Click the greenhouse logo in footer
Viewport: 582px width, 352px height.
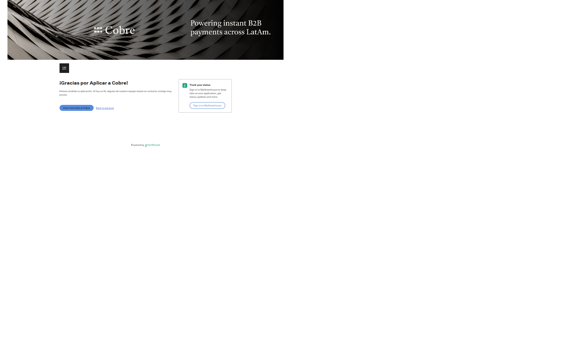click(153, 145)
